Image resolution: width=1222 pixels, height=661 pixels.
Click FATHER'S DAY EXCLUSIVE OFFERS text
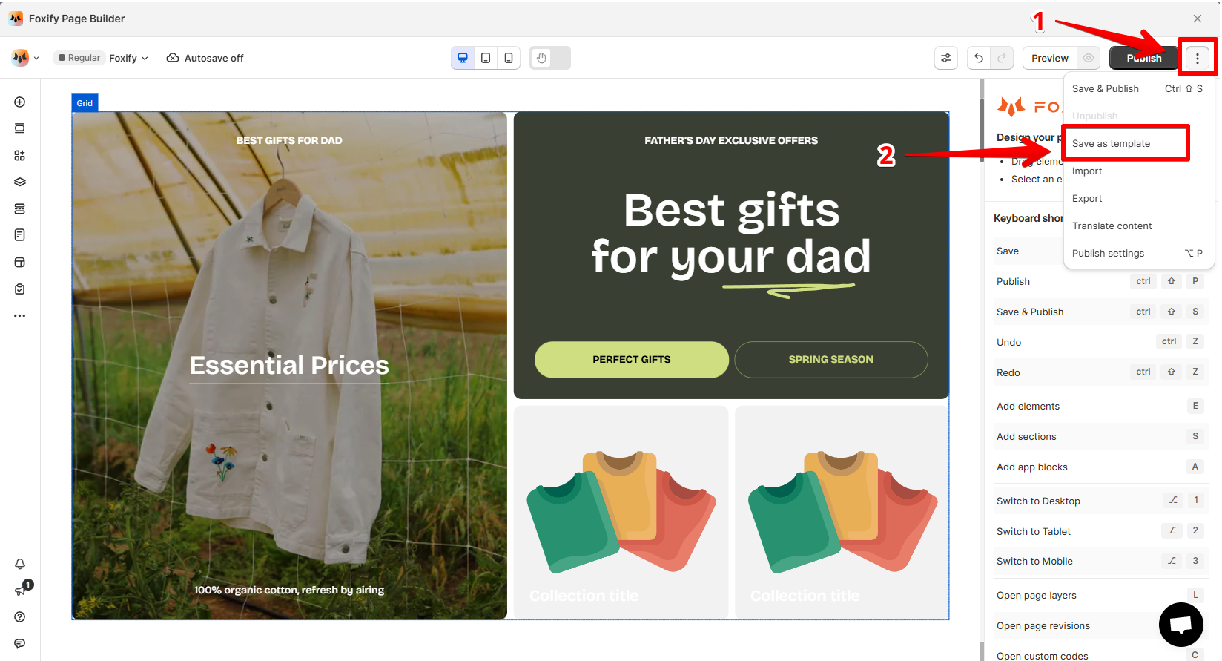coord(731,140)
